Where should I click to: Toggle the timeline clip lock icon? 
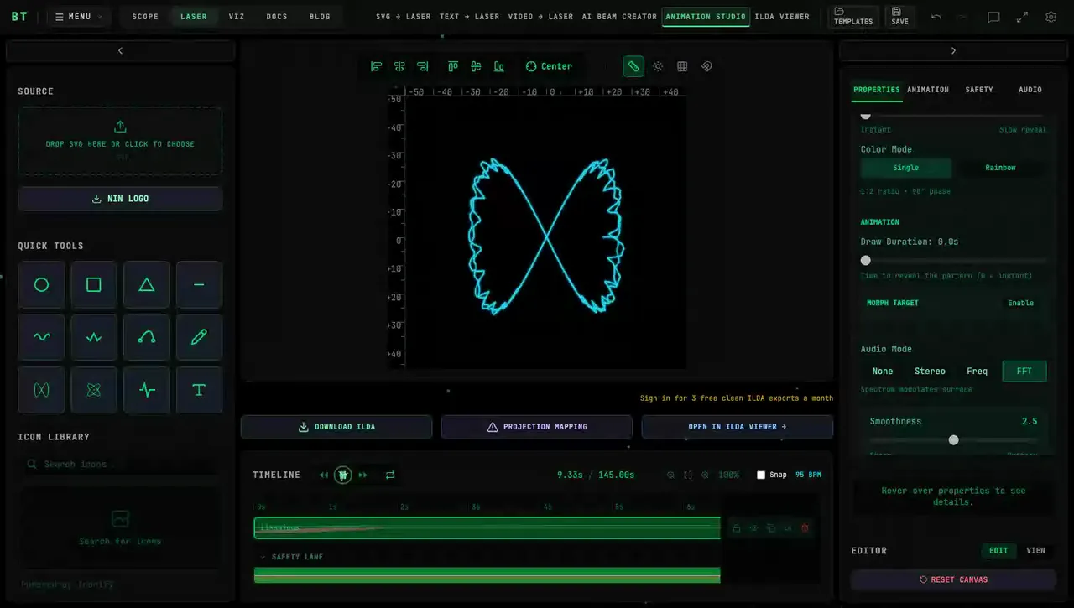click(x=736, y=528)
